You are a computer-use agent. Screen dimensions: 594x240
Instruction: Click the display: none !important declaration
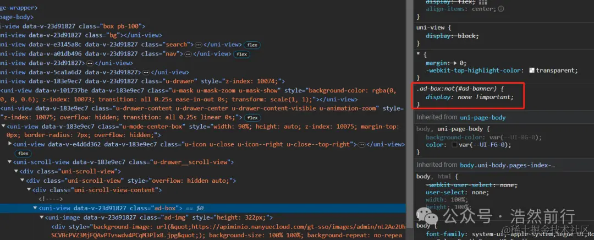[470, 97]
